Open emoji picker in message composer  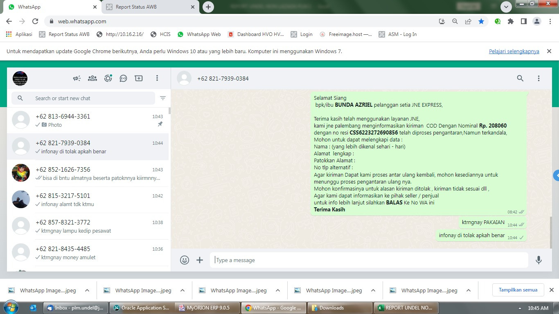185,260
